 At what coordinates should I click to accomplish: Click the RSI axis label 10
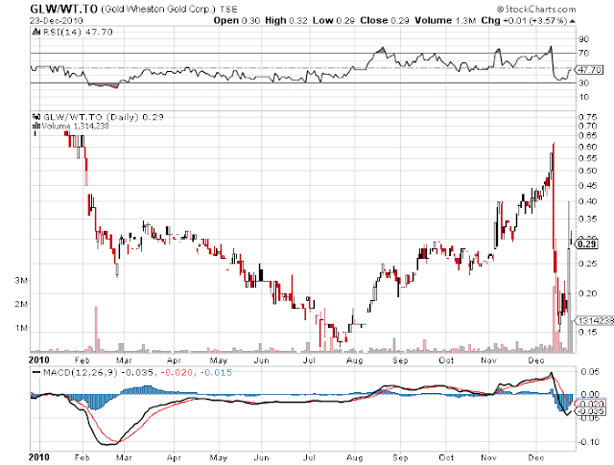583,97
